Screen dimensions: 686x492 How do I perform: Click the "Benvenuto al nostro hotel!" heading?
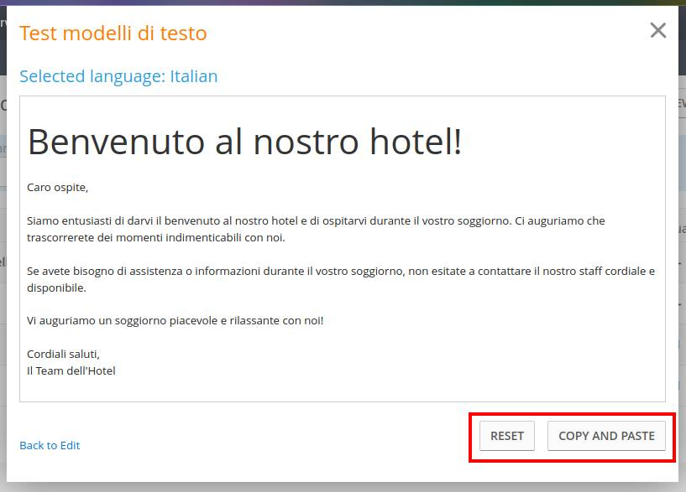(x=244, y=142)
